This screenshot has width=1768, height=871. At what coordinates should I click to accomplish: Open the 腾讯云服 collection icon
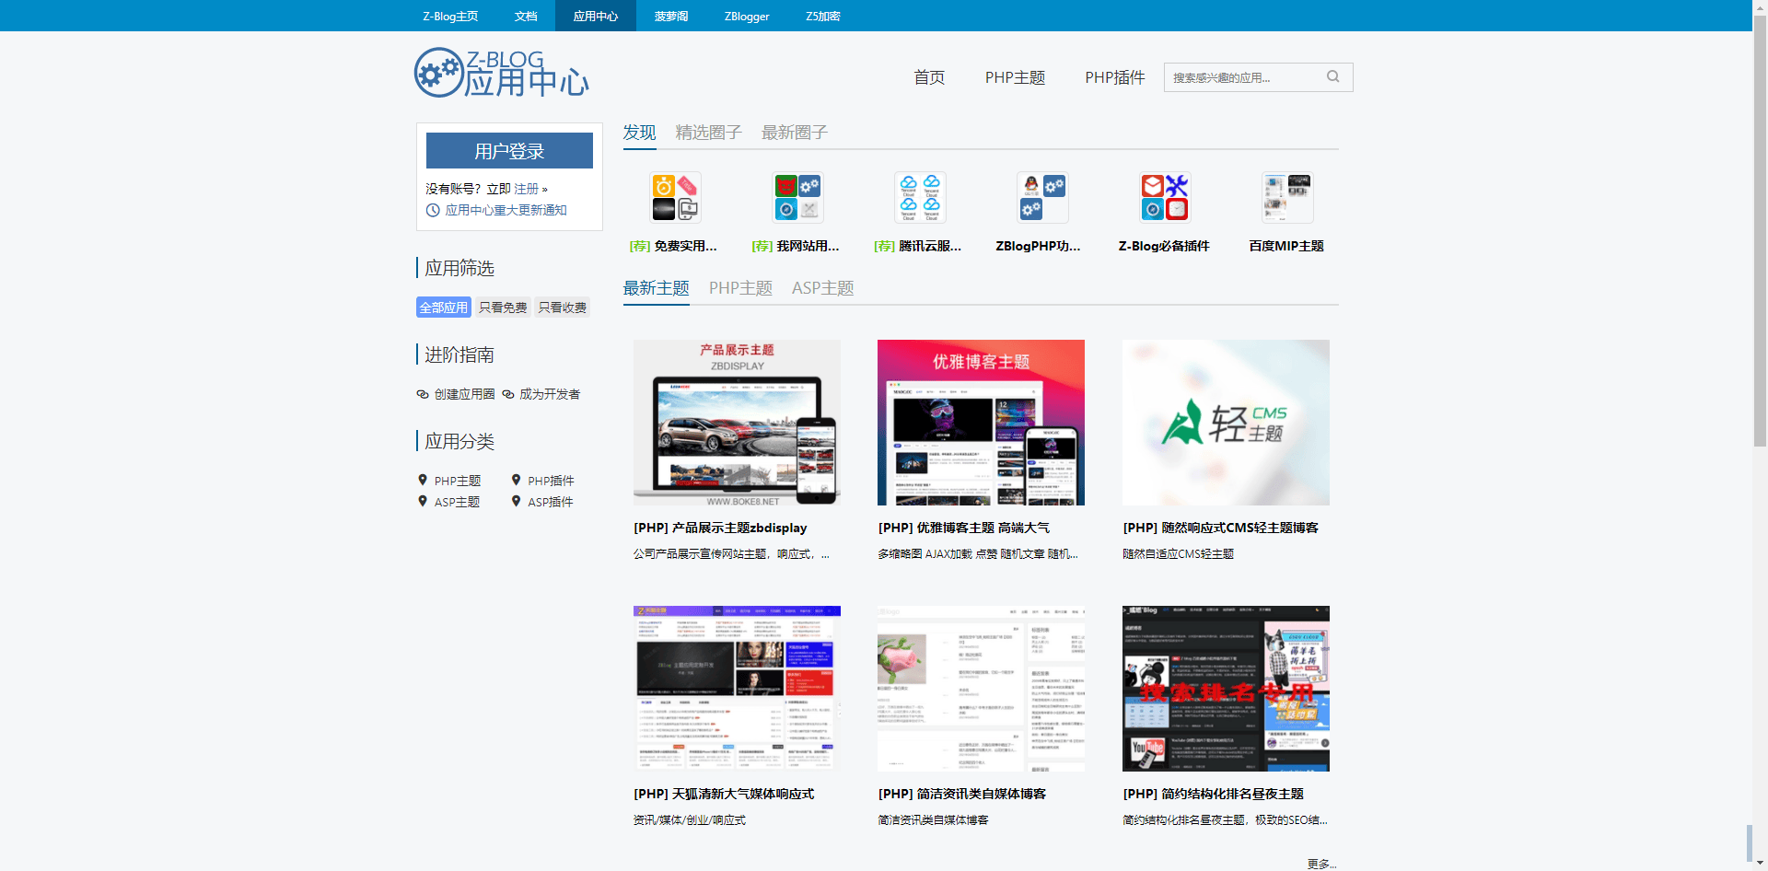pos(920,197)
